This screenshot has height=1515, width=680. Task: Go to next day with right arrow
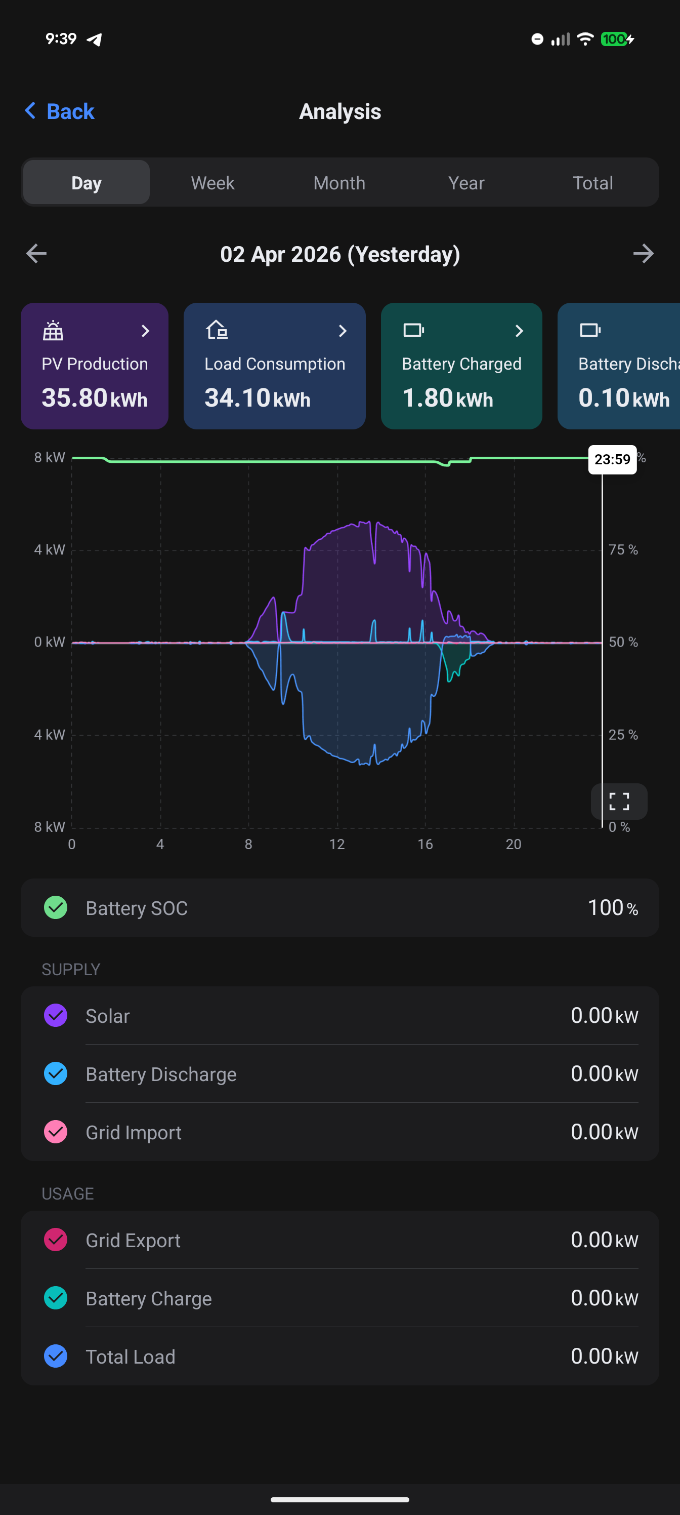tap(643, 254)
